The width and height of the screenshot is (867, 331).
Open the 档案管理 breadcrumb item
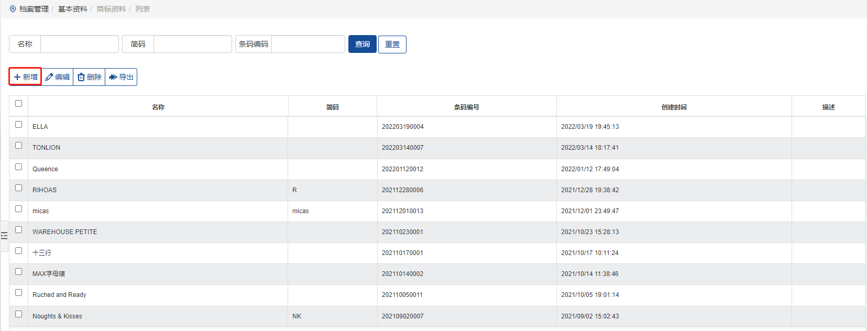click(34, 9)
